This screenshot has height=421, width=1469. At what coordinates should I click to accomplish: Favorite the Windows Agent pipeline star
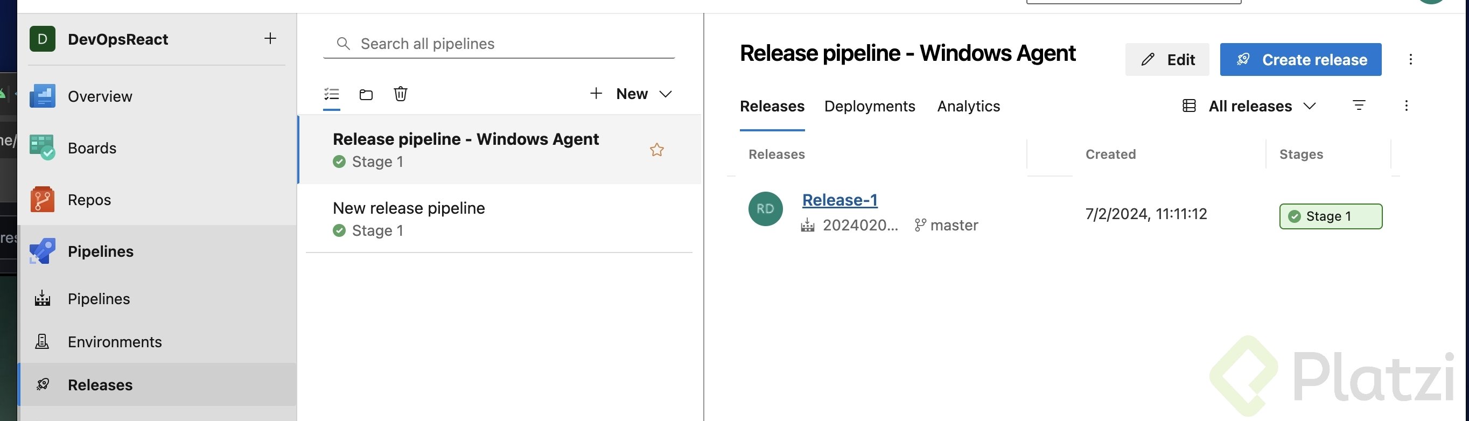tap(657, 150)
